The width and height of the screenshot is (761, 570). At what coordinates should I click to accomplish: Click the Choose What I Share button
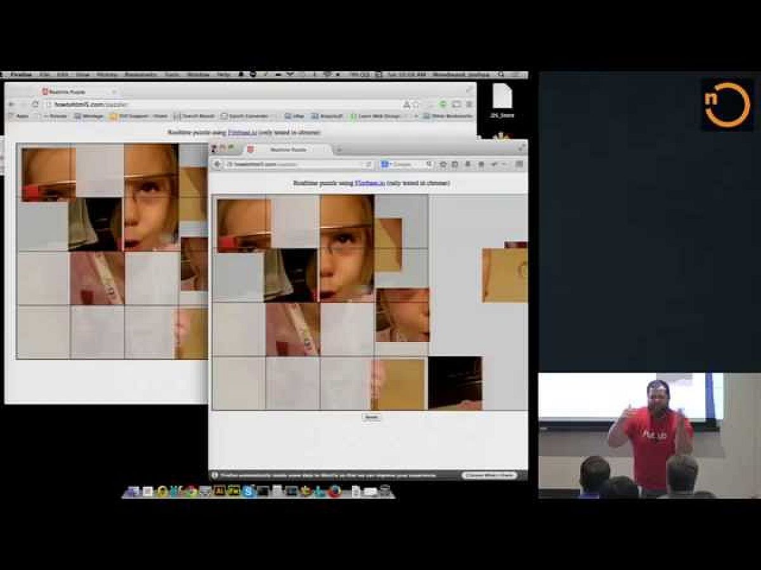pyautogui.click(x=489, y=475)
